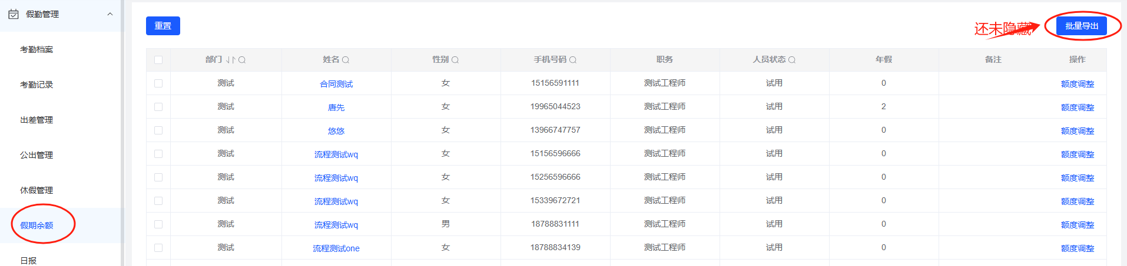1127x266 pixels.
Task: Open 流程测试wq link with phone 15256596666
Action: click(336, 178)
